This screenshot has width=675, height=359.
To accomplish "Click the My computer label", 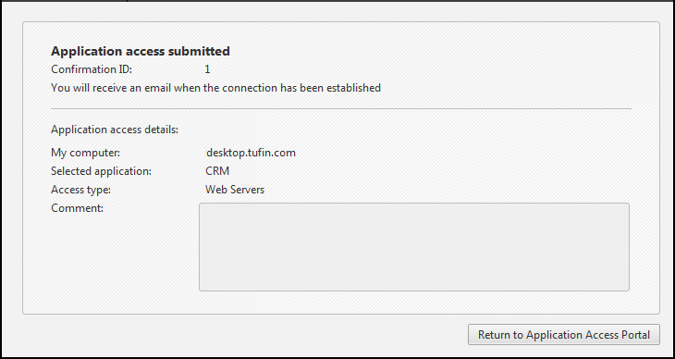I will pyautogui.click(x=85, y=153).
